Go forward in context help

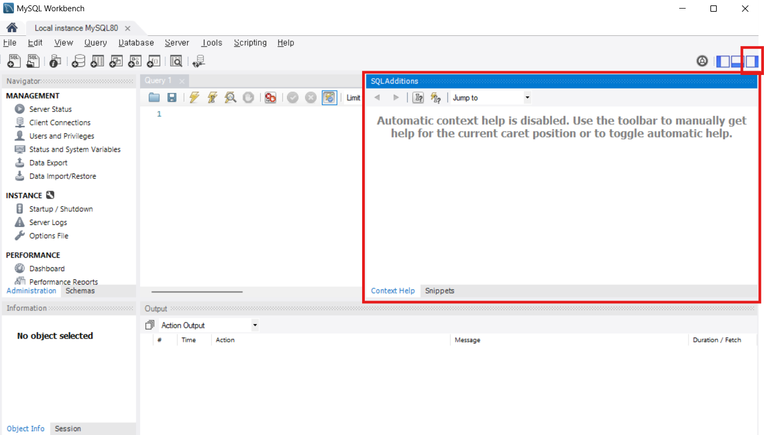pos(396,97)
